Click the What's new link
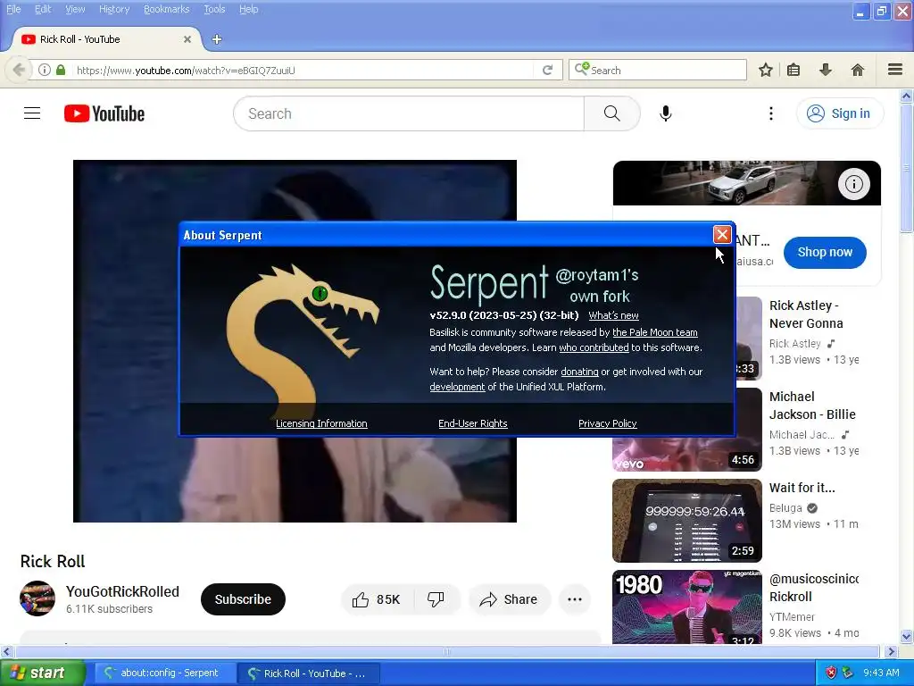Image resolution: width=914 pixels, height=686 pixels. click(613, 315)
